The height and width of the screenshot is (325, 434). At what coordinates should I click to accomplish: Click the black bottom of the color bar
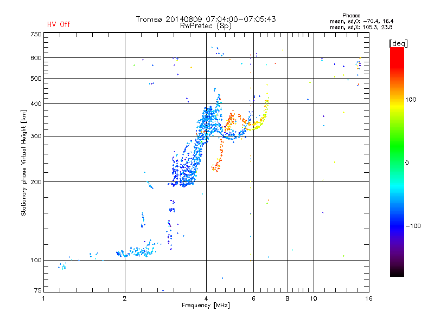[397, 272]
